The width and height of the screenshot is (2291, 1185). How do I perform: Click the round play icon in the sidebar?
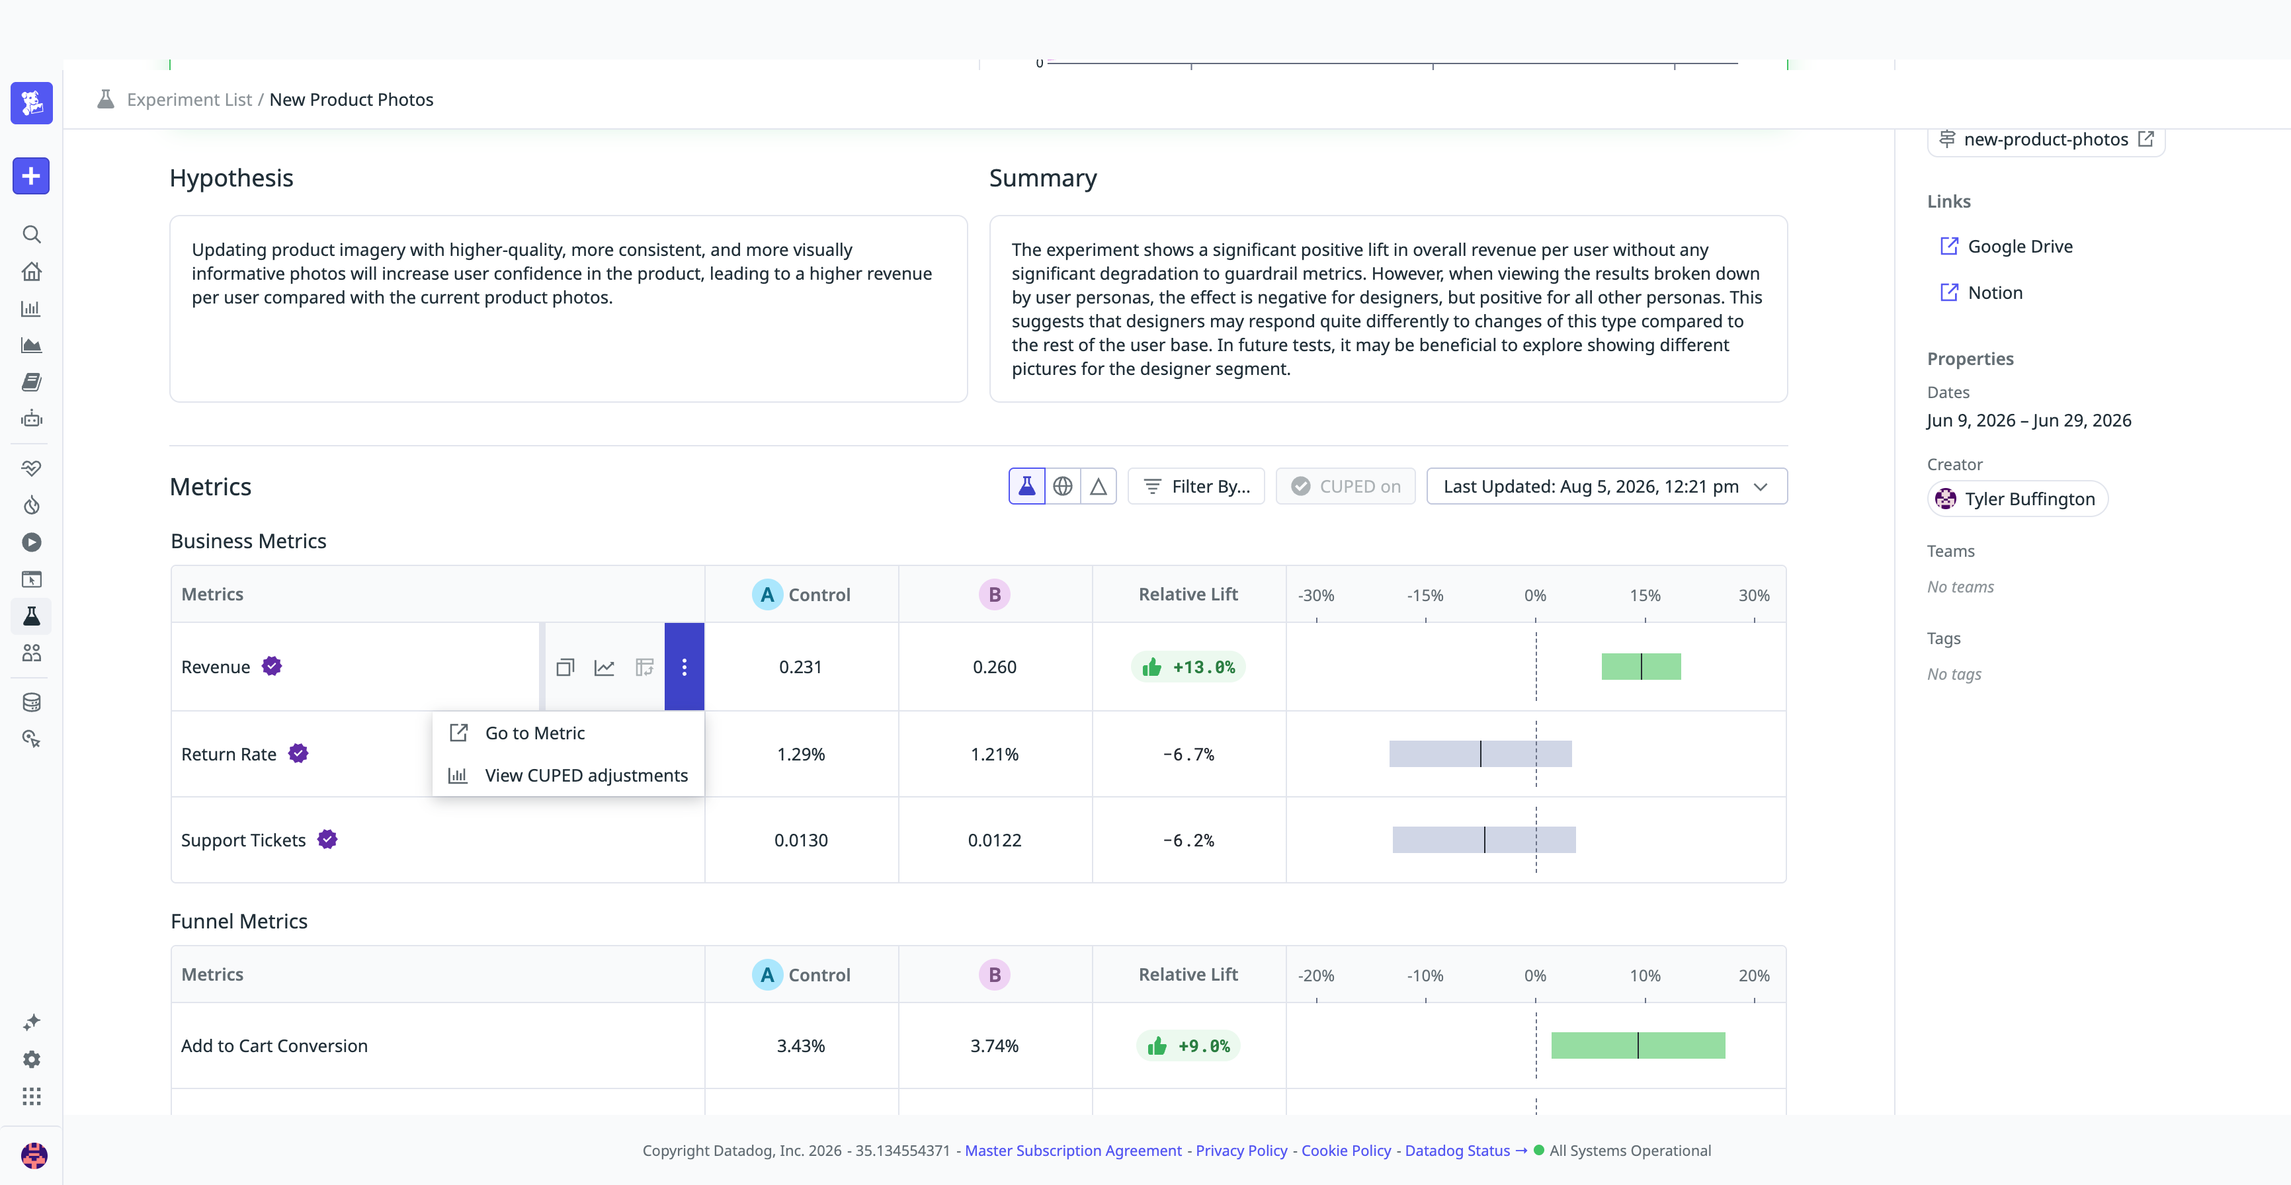[31, 542]
